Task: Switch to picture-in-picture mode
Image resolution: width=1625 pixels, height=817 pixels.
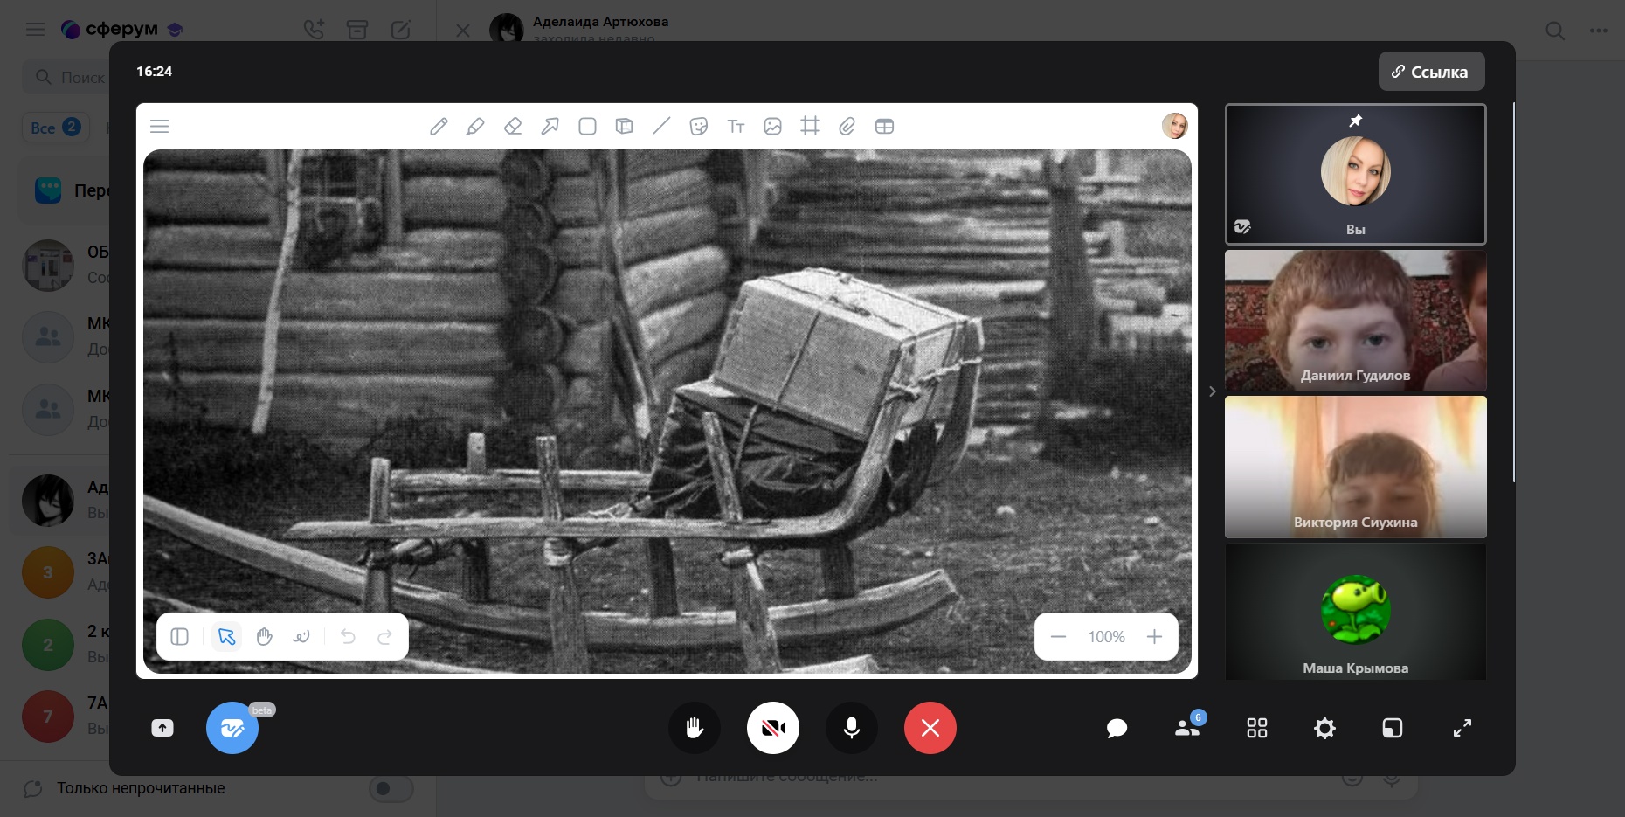Action: coord(1393,728)
